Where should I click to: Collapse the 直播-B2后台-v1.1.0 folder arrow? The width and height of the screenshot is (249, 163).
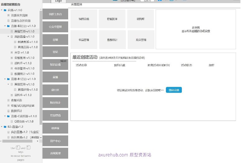pyautogui.click(x=5, y=26)
